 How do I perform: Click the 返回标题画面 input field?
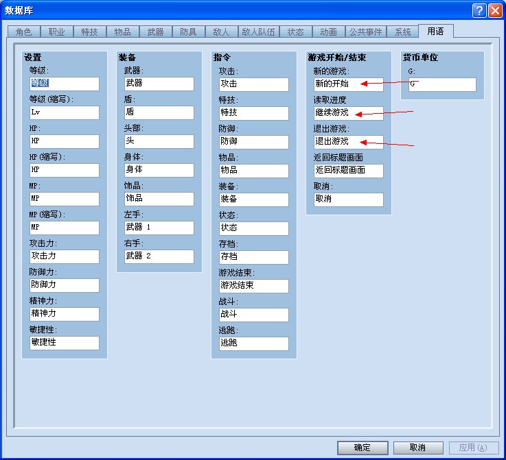click(x=349, y=171)
